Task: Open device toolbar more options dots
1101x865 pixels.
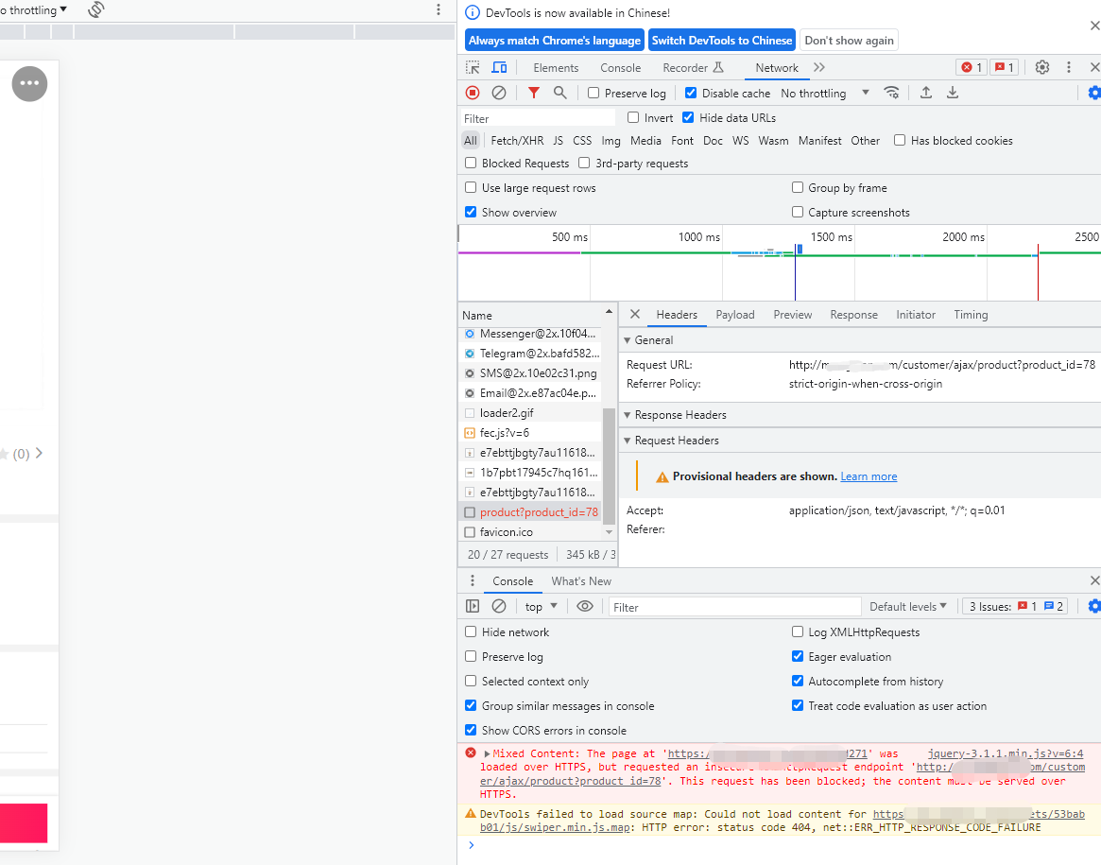Action: [x=439, y=9]
